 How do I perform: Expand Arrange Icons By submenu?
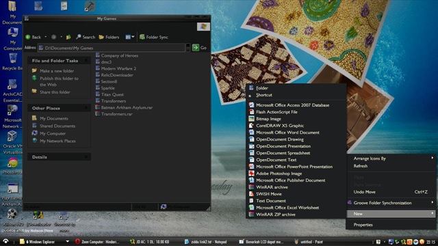391,159
